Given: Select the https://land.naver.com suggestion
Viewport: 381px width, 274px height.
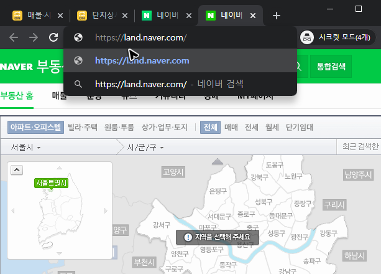Looking at the screenshot, I should [x=180, y=60].
